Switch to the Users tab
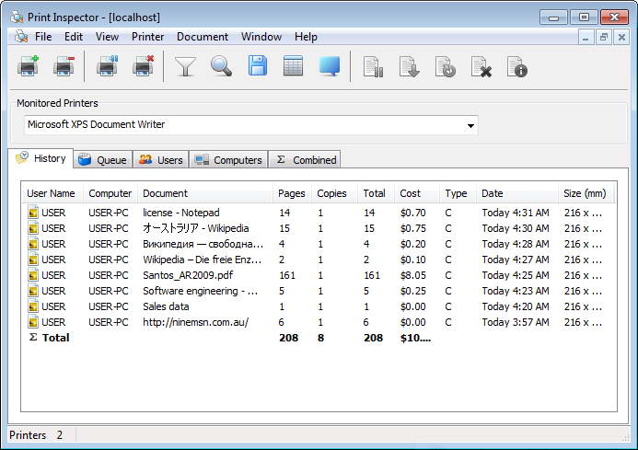This screenshot has width=638, height=450. [161, 160]
